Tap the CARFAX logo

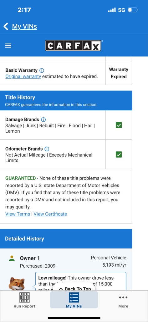(73, 46)
